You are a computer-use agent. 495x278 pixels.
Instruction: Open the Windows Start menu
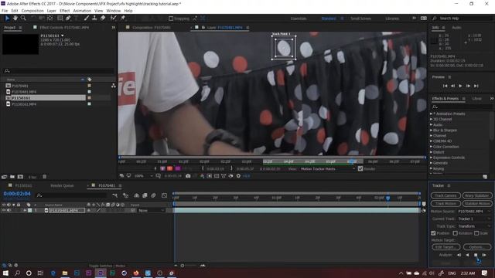click(x=5, y=273)
